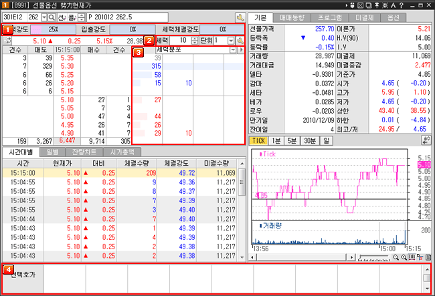Click the chart scrollbar right arrow
435x296 pixels.
pyautogui.click(x=351, y=257)
